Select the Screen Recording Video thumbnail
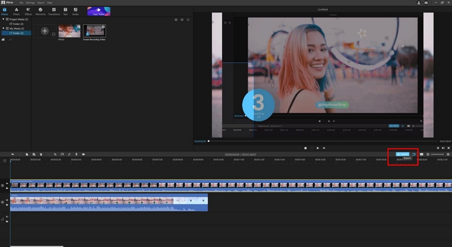The width and height of the screenshot is (452, 247). click(x=94, y=31)
